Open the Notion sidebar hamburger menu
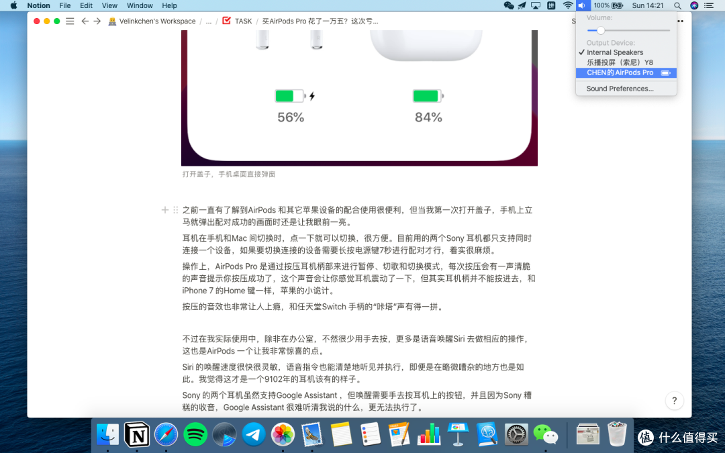This screenshot has width=725, height=453. point(70,21)
